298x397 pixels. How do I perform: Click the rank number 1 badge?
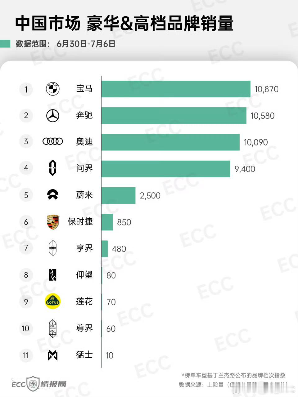[26, 90]
